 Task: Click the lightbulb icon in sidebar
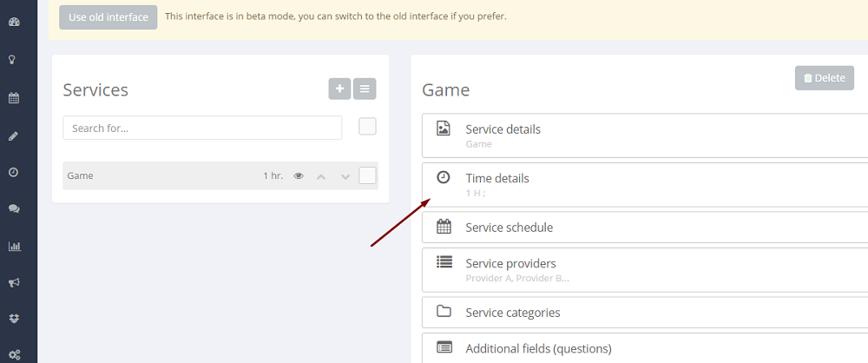click(14, 60)
